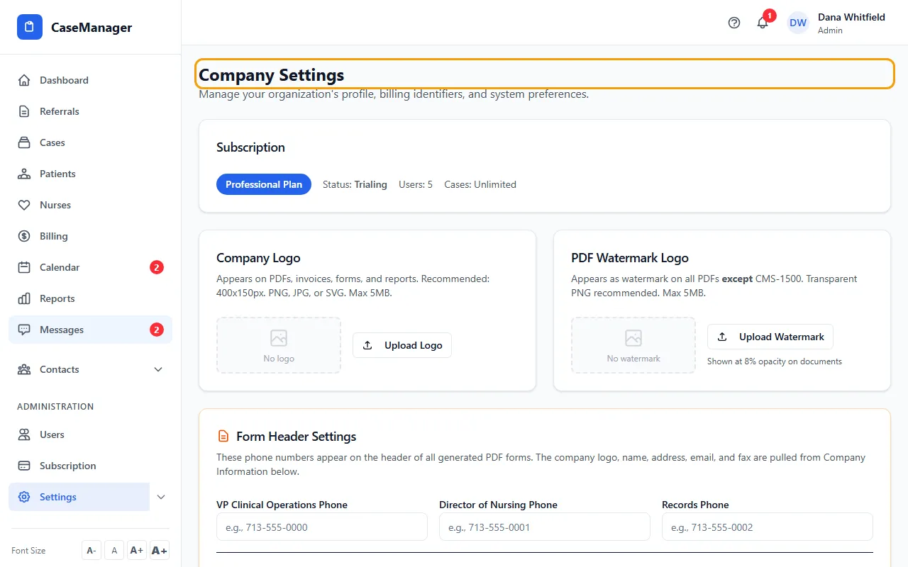Screen dimensions: 908x567
Task: Click the Contacts group icon
Action: tap(24, 369)
